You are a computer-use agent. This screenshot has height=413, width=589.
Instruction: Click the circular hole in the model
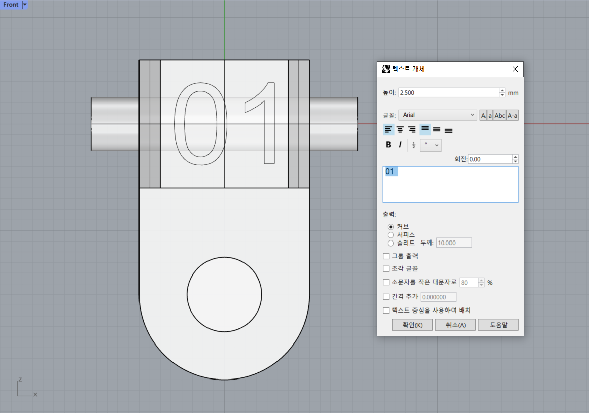coord(224,295)
